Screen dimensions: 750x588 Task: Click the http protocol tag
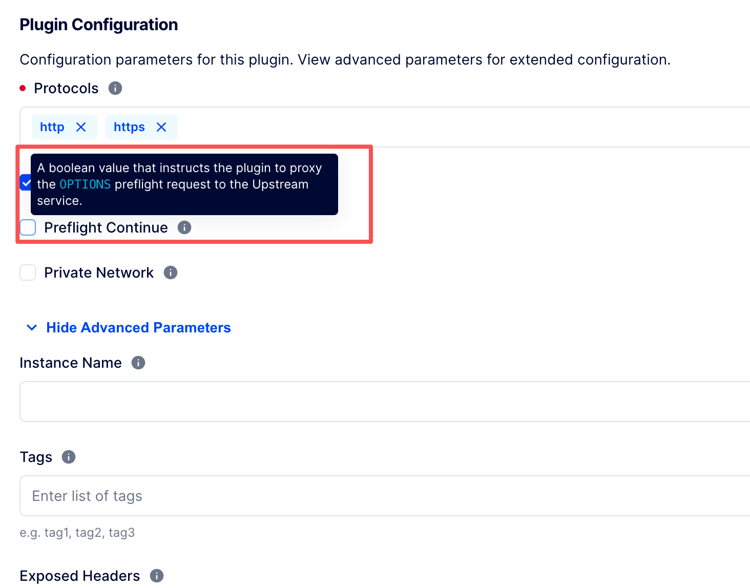[52, 127]
